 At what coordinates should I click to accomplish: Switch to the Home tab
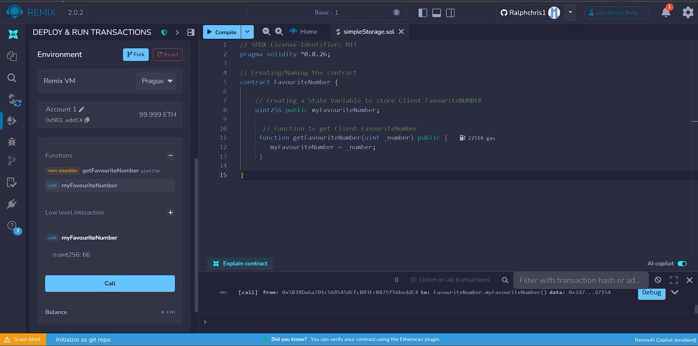(304, 31)
